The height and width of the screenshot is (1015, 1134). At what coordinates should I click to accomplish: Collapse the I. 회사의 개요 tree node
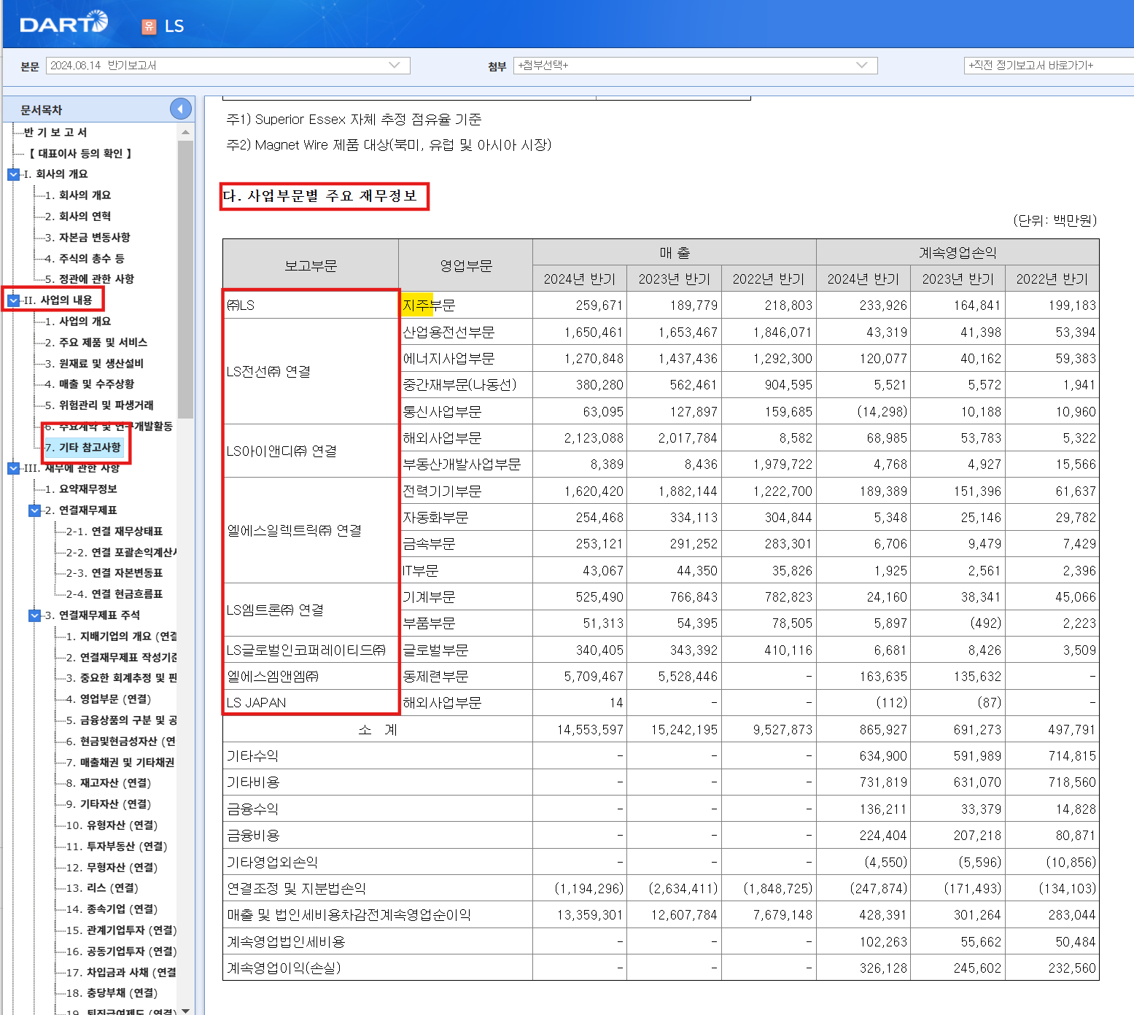pyautogui.click(x=13, y=174)
